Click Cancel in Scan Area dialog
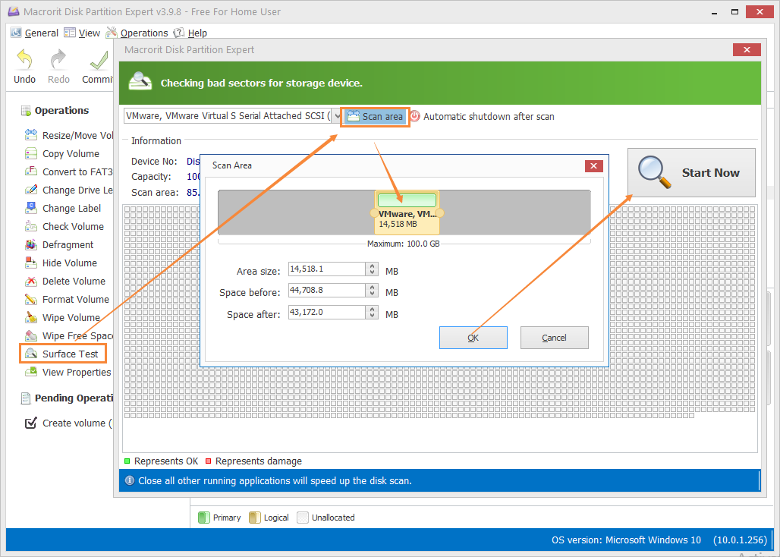This screenshot has height=557, width=780. (554, 338)
